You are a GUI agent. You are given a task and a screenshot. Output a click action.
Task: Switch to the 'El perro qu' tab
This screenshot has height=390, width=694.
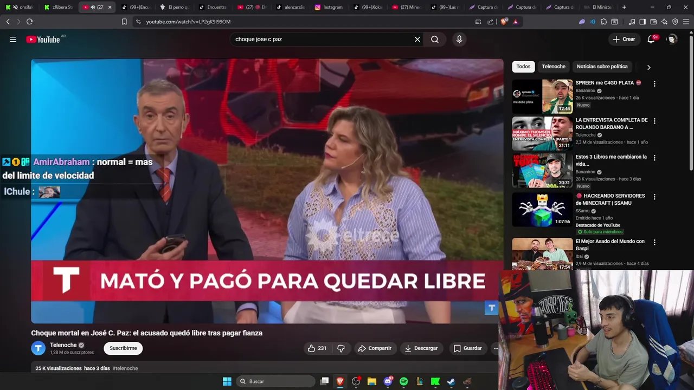tap(175, 7)
